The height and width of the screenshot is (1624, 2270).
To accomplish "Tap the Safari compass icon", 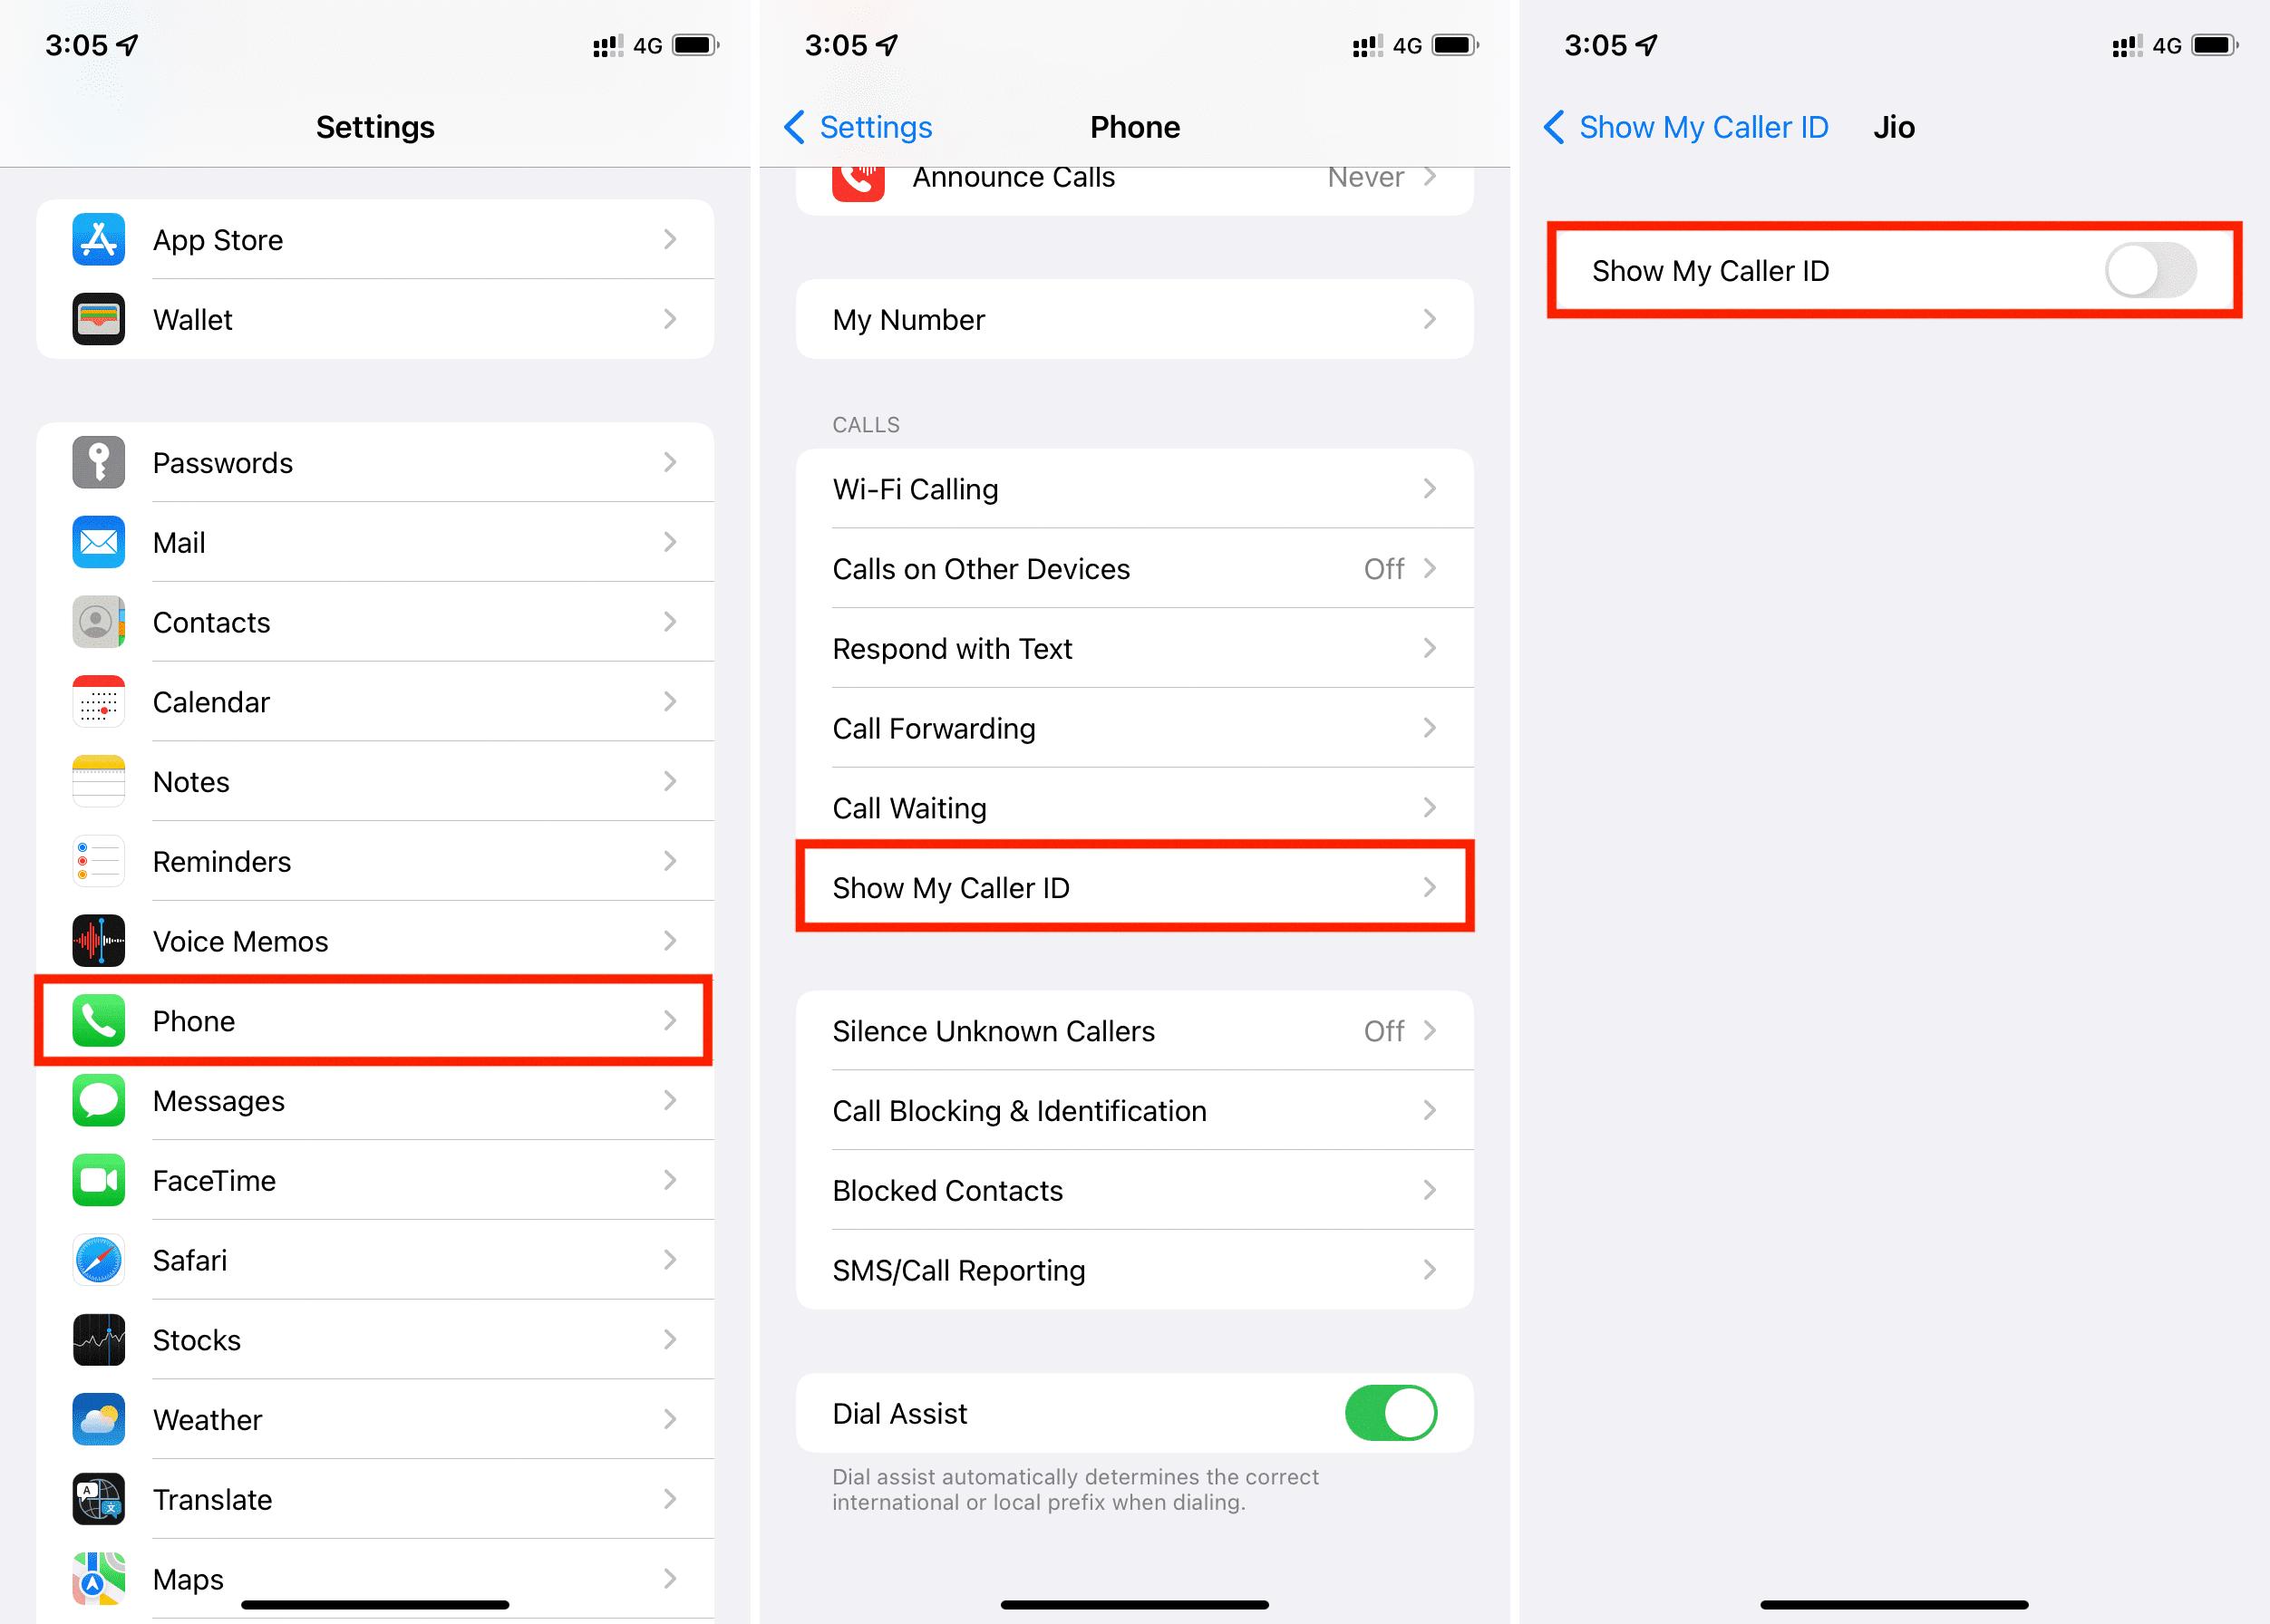I will [98, 1260].
